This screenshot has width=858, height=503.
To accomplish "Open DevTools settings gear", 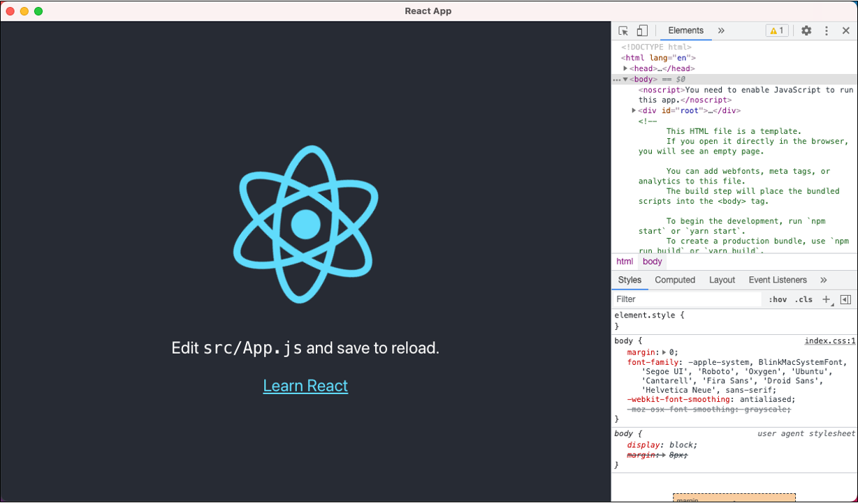I will 806,30.
